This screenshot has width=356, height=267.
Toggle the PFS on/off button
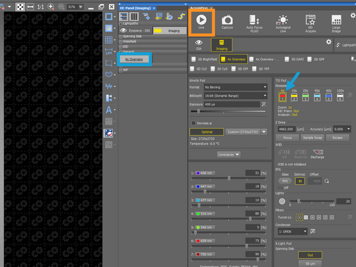pos(284,181)
